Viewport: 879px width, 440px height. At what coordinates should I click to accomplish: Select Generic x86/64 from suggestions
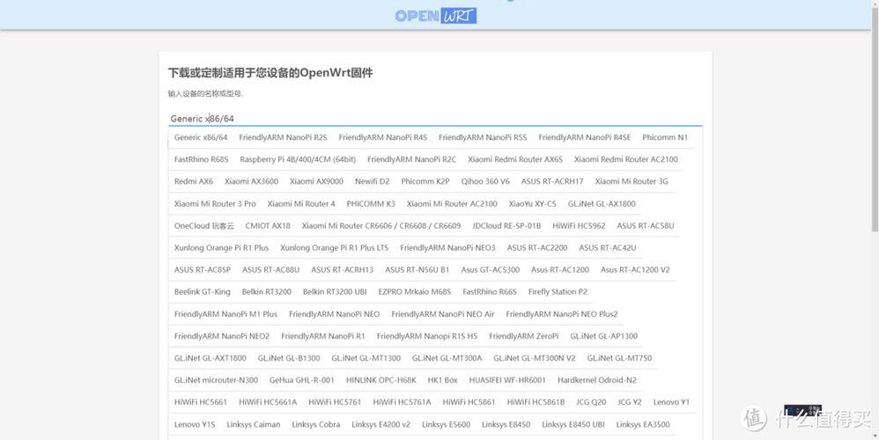coord(201,137)
